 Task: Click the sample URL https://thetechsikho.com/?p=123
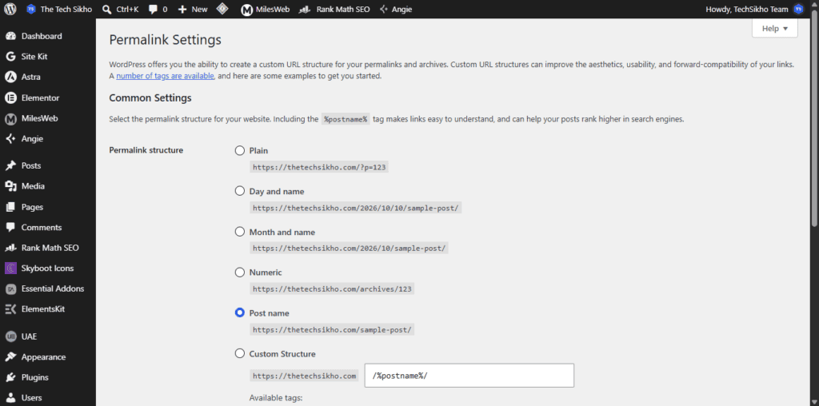tap(320, 168)
